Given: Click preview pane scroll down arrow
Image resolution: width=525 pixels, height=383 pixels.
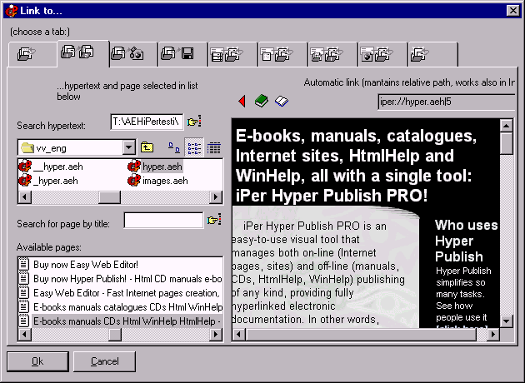Looking at the screenshot, I should click(507, 321).
